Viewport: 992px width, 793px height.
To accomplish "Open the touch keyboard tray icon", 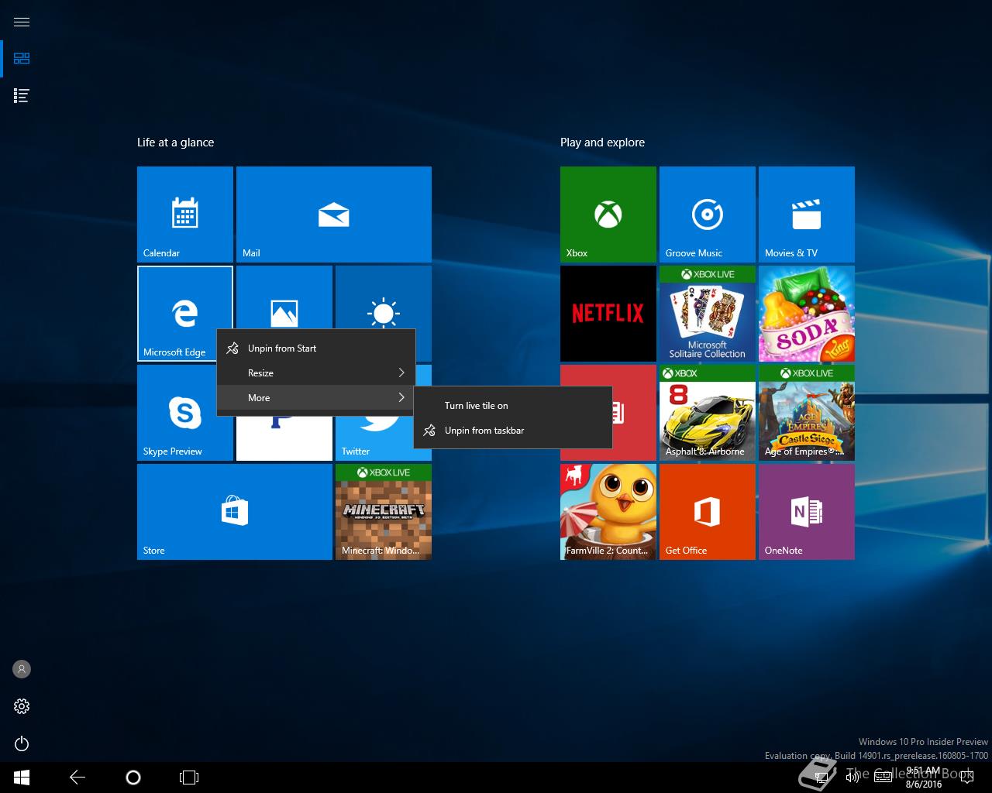I will (883, 778).
